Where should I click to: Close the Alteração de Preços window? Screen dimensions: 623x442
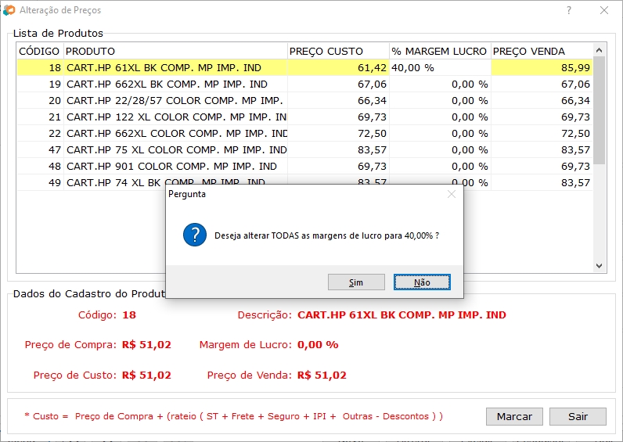tap(604, 11)
